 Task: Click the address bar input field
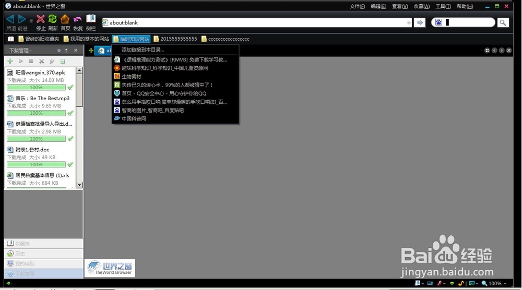(256, 22)
